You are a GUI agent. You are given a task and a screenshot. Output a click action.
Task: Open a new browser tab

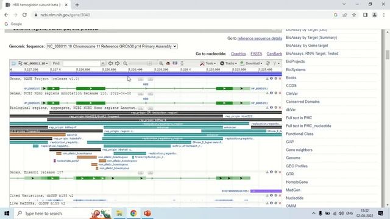[x=77, y=5]
